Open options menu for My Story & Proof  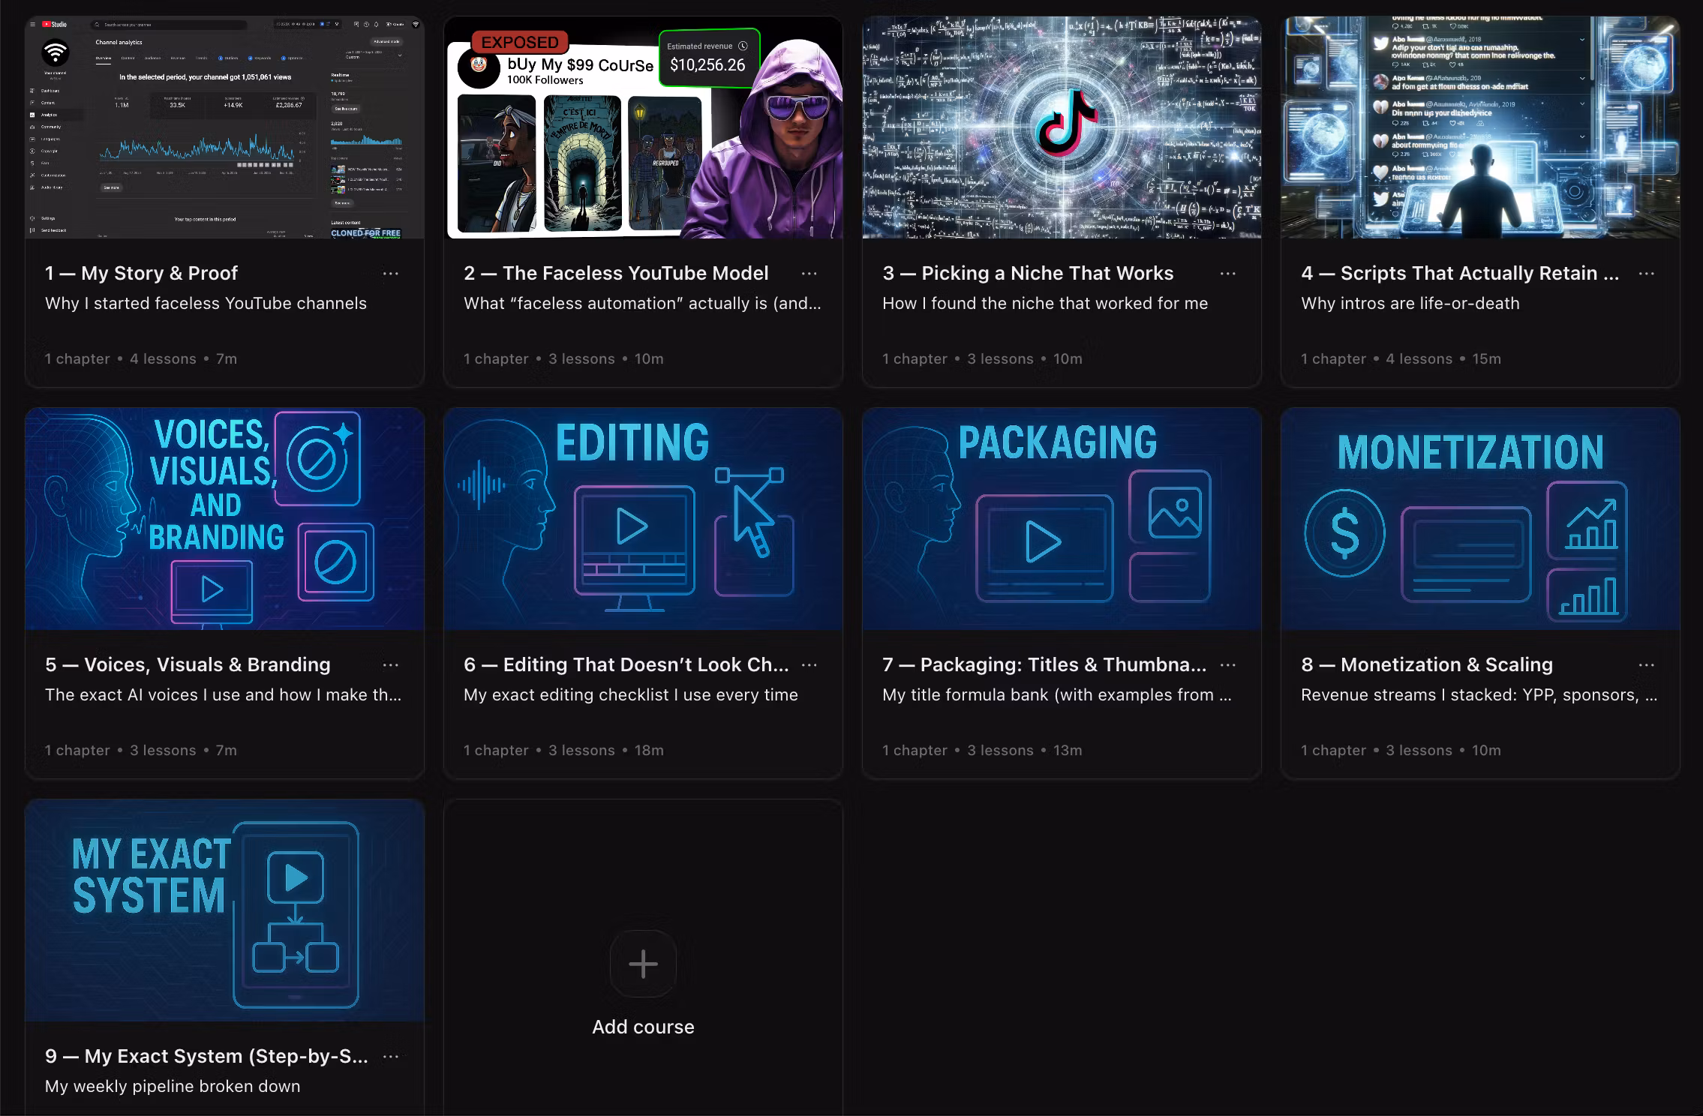coord(391,274)
